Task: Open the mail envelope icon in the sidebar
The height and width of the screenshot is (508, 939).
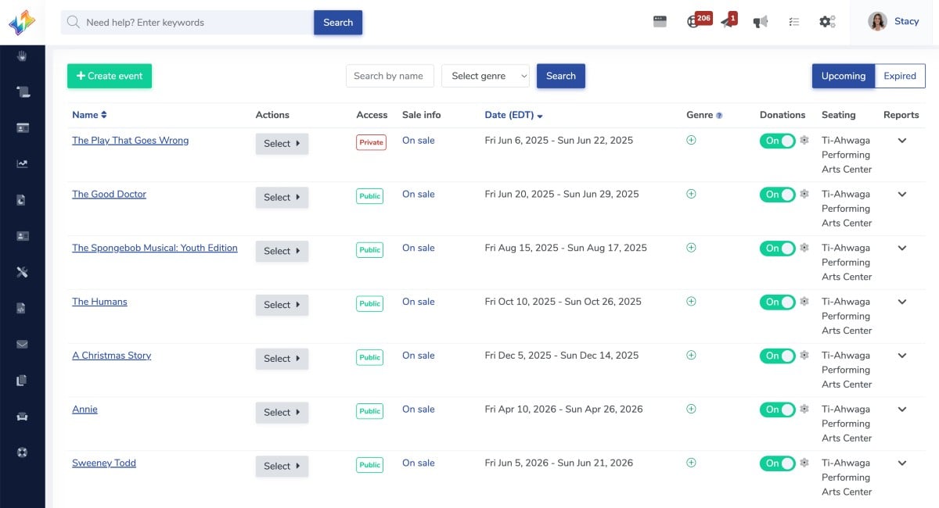Action: 23,344
